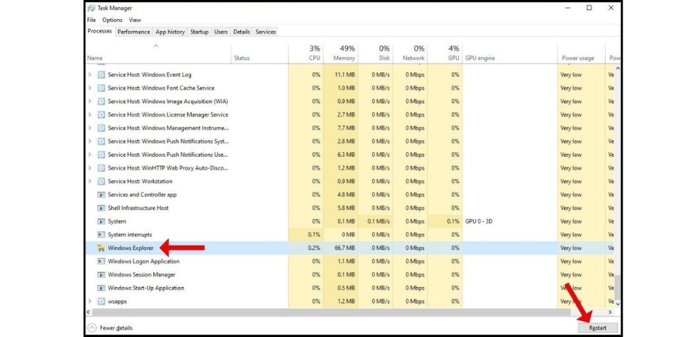Click the Windows Management Instrumentation gear icon
Viewport: 674px width, 337px height.
click(x=101, y=128)
